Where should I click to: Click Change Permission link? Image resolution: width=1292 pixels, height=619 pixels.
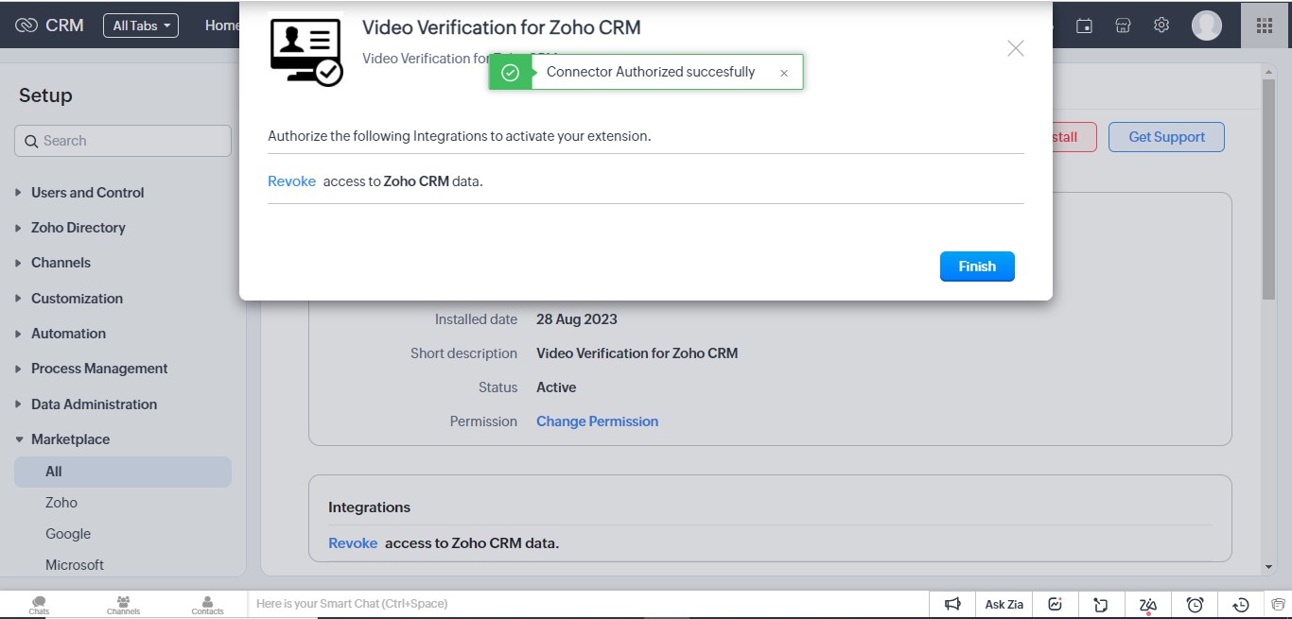[x=597, y=421]
